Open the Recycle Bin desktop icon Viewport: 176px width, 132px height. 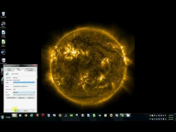click(x=3, y=15)
